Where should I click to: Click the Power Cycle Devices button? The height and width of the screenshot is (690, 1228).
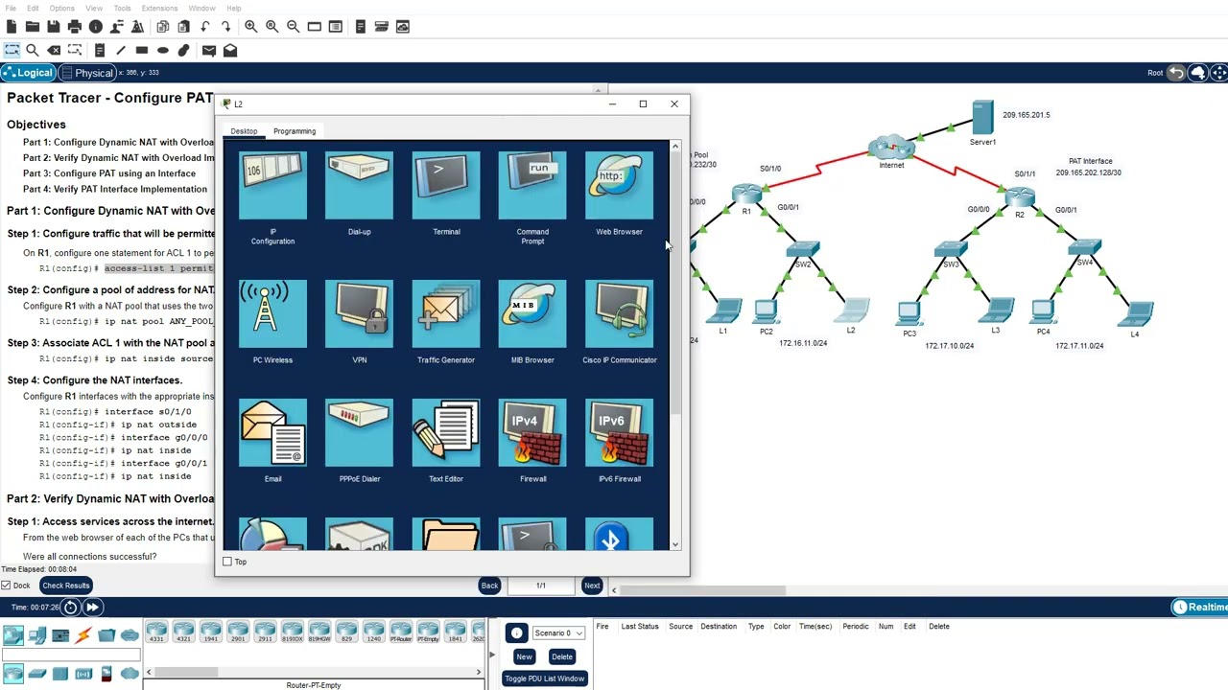click(70, 607)
